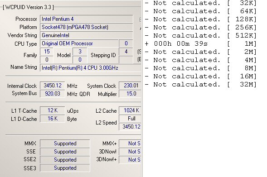Select the Family value 15 box
The image size is (267, 177).
(47, 52)
